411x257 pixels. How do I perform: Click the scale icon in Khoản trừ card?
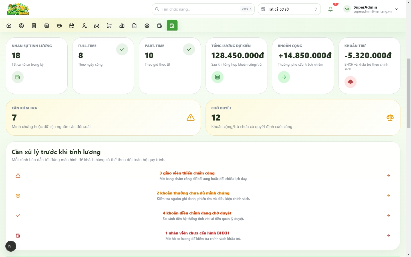pyautogui.click(x=350, y=82)
